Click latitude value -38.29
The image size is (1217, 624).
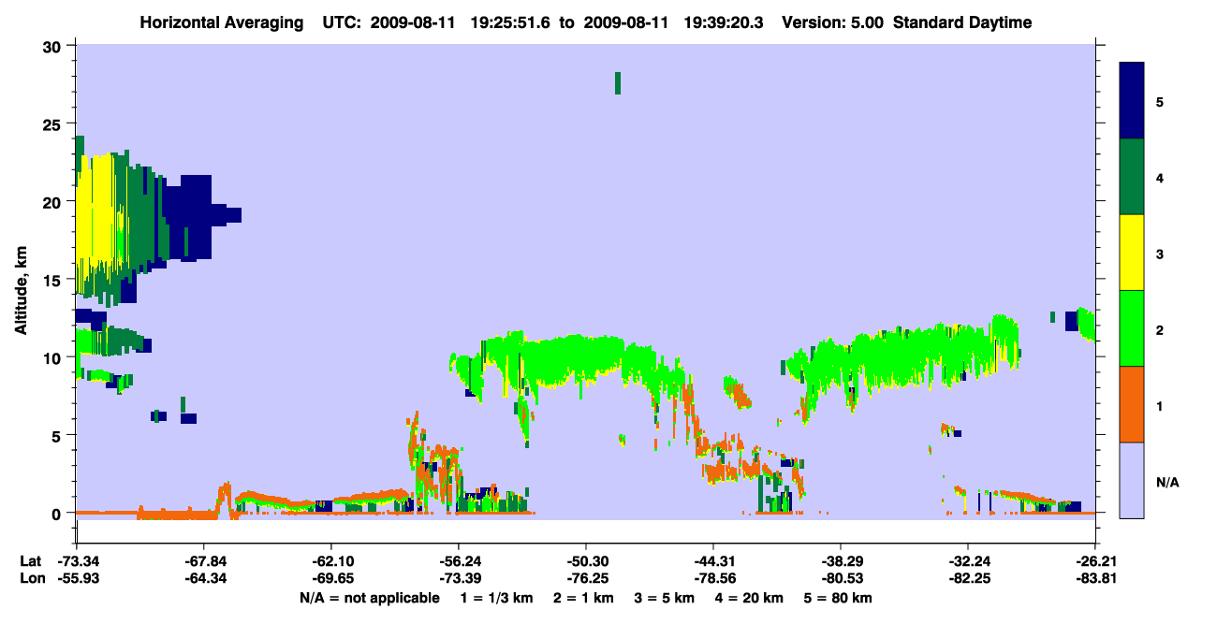point(841,561)
